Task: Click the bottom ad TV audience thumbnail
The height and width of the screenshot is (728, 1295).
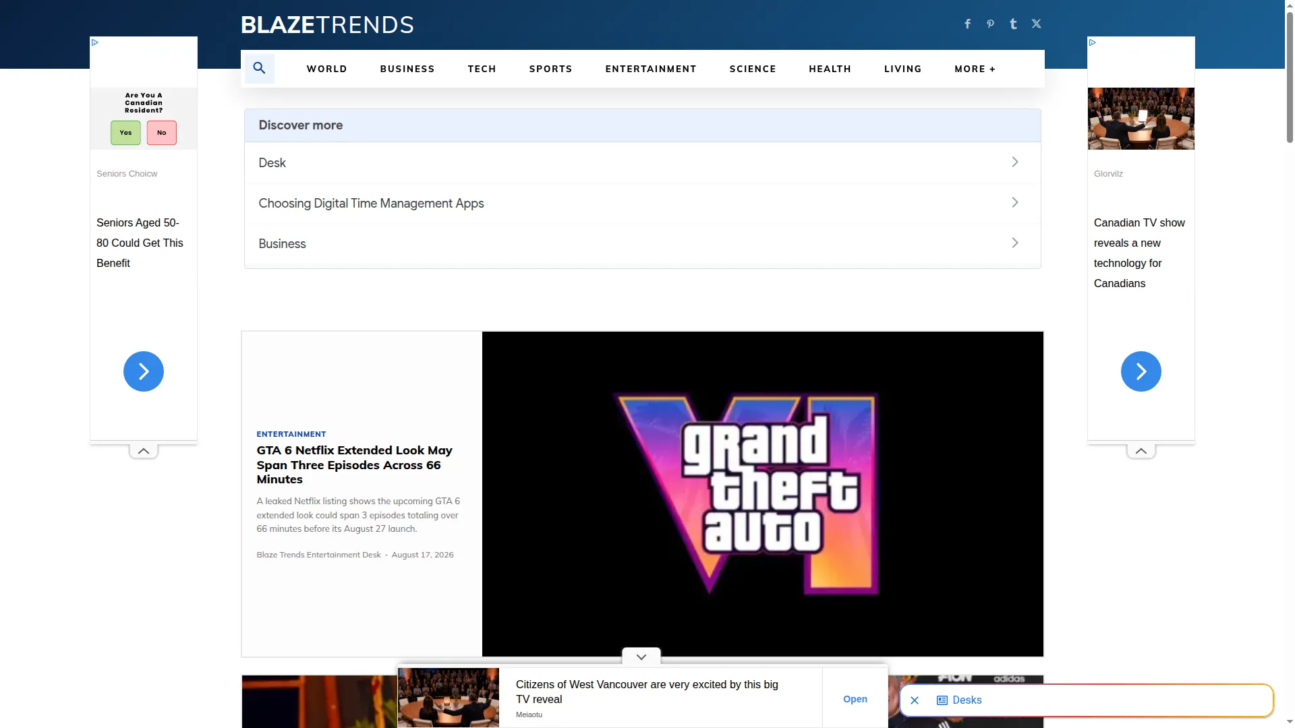Action: (x=449, y=698)
